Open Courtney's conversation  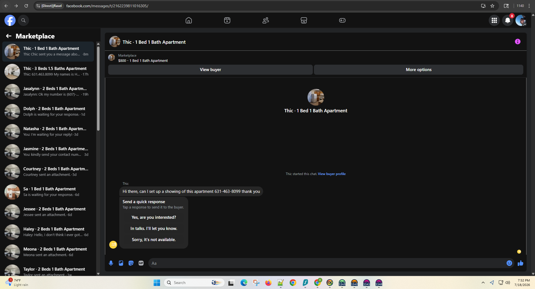(48, 172)
